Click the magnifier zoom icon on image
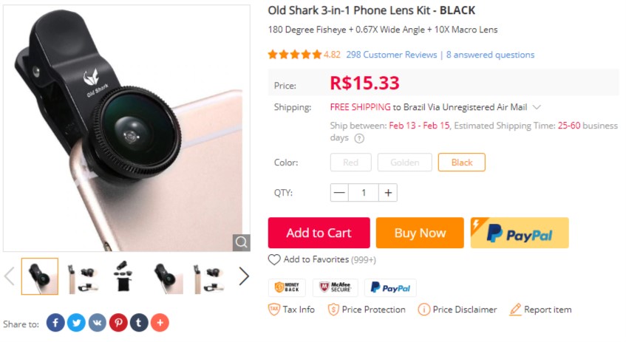Viewport: 626px width, 342px height. tap(241, 242)
